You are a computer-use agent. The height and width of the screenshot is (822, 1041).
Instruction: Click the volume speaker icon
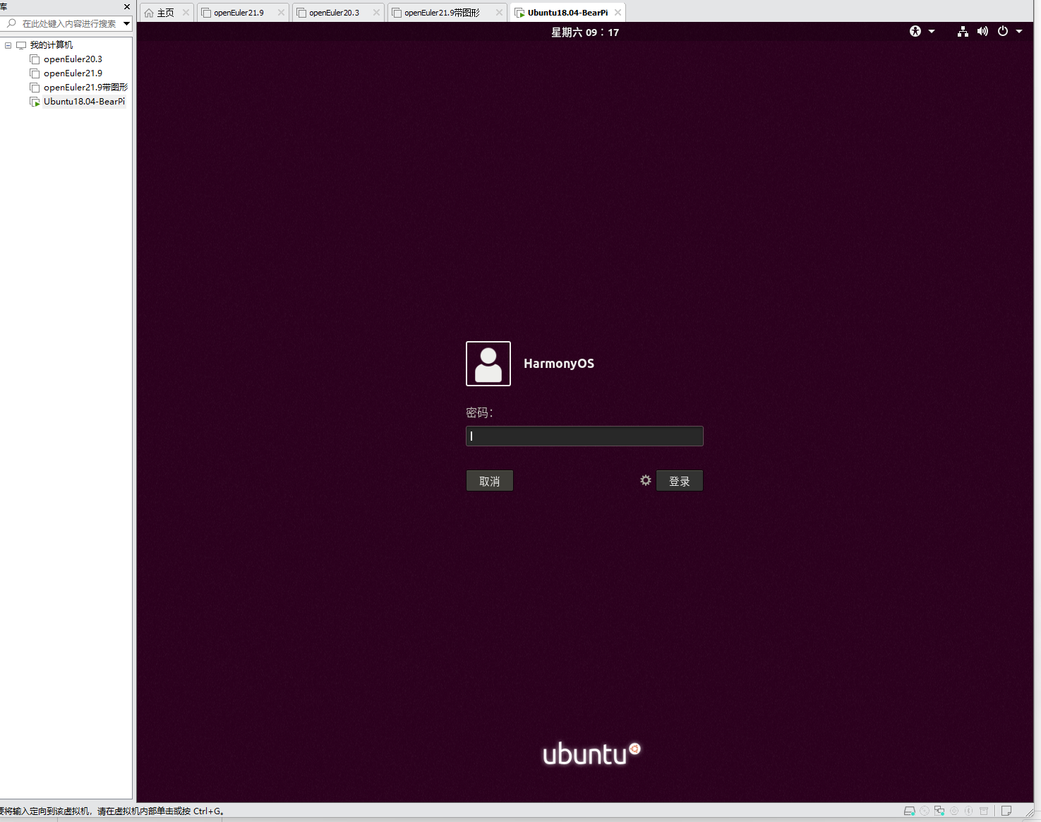click(x=982, y=31)
